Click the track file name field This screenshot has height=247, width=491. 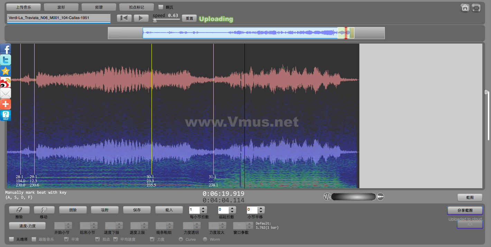click(x=58, y=18)
